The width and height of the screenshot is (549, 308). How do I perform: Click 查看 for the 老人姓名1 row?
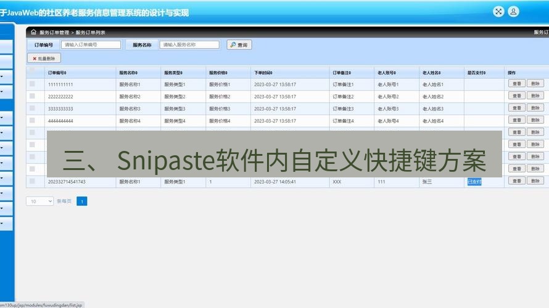click(517, 84)
